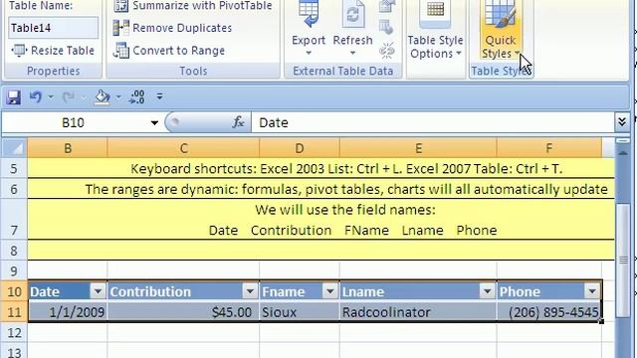Click the Insert Function fx icon
This screenshot has height=358, width=637.
pos(238,122)
